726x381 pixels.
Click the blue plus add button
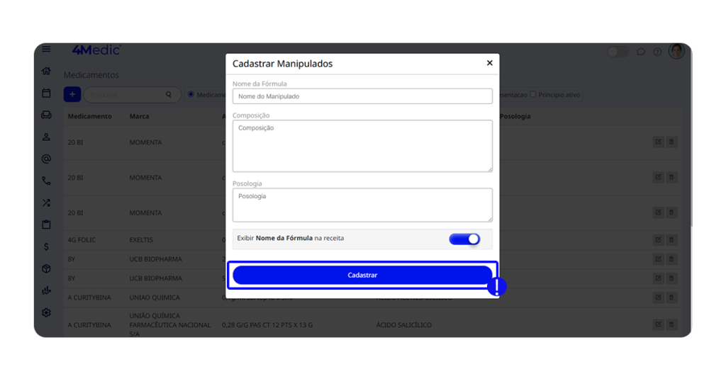(x=72, y=94)
